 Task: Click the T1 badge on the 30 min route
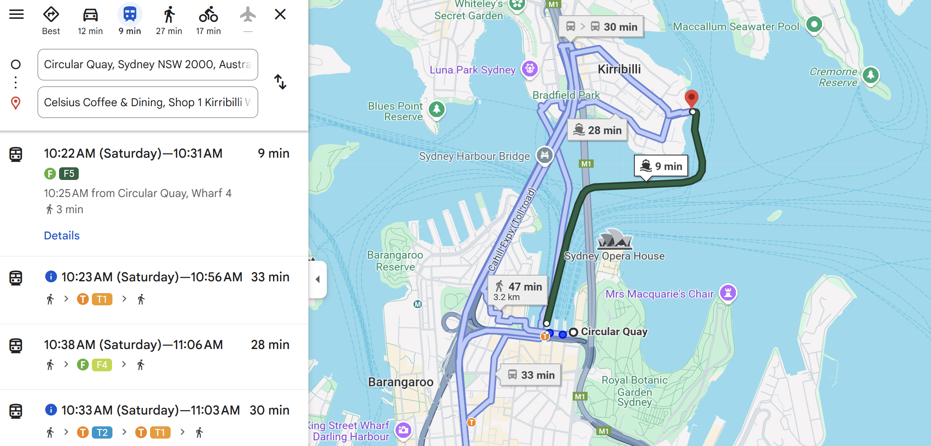160,432
